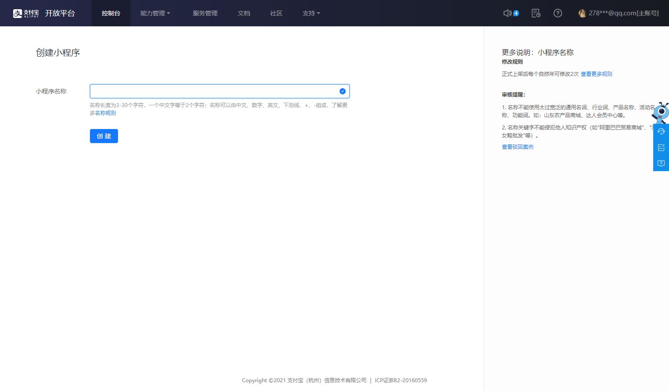This screenshot has width=669, height=391.
Task: Click the help question mark icon
Action: pyautogui.click(x=558, y=13)
